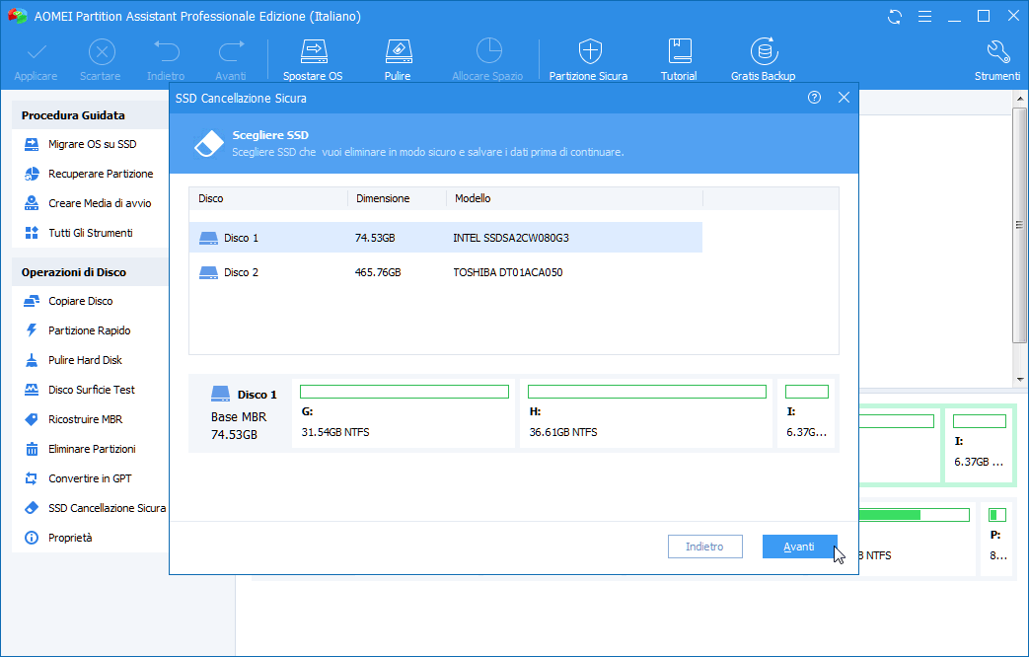Open the Spostare OS tool
The width and height of the screenshot is (1029, 657).
coord(313,60)
